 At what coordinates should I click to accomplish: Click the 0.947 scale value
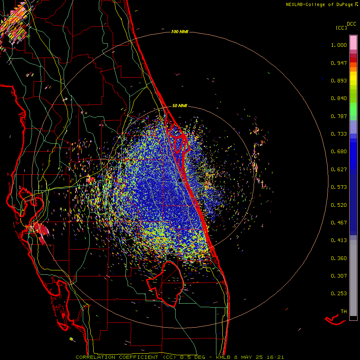pyautogui.click(x=339, y=63)
